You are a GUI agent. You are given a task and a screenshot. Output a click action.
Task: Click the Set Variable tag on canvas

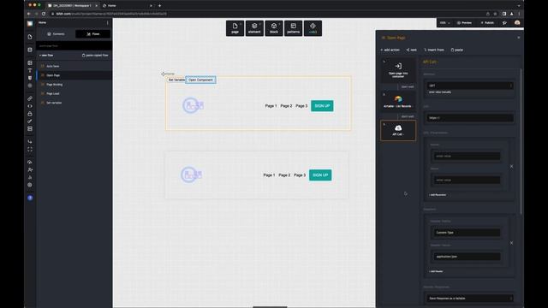176,80
